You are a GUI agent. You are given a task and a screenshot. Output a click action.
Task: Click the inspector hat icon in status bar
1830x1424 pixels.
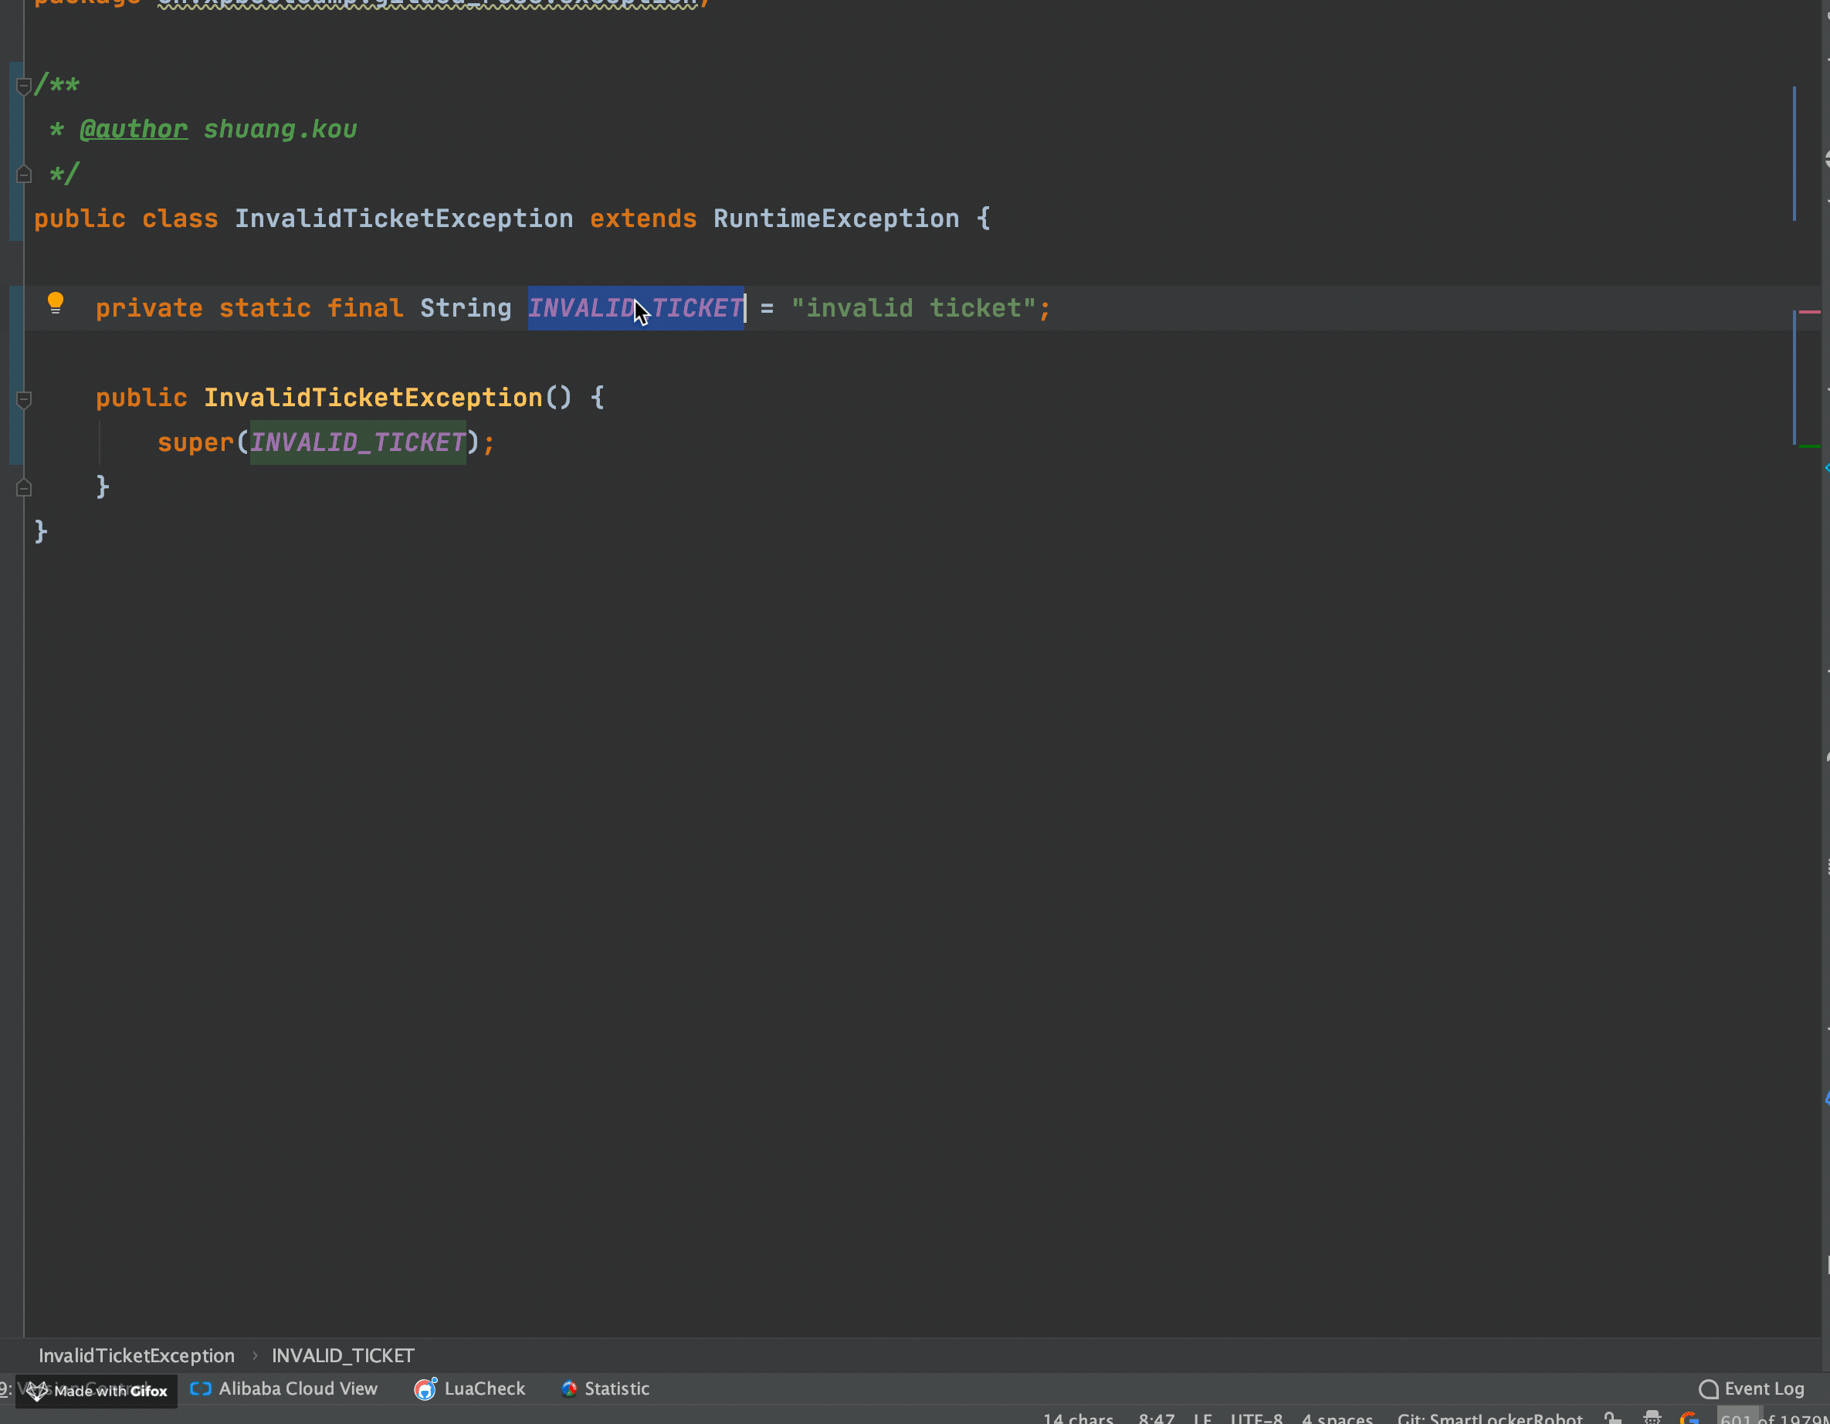(1652, 1418)
